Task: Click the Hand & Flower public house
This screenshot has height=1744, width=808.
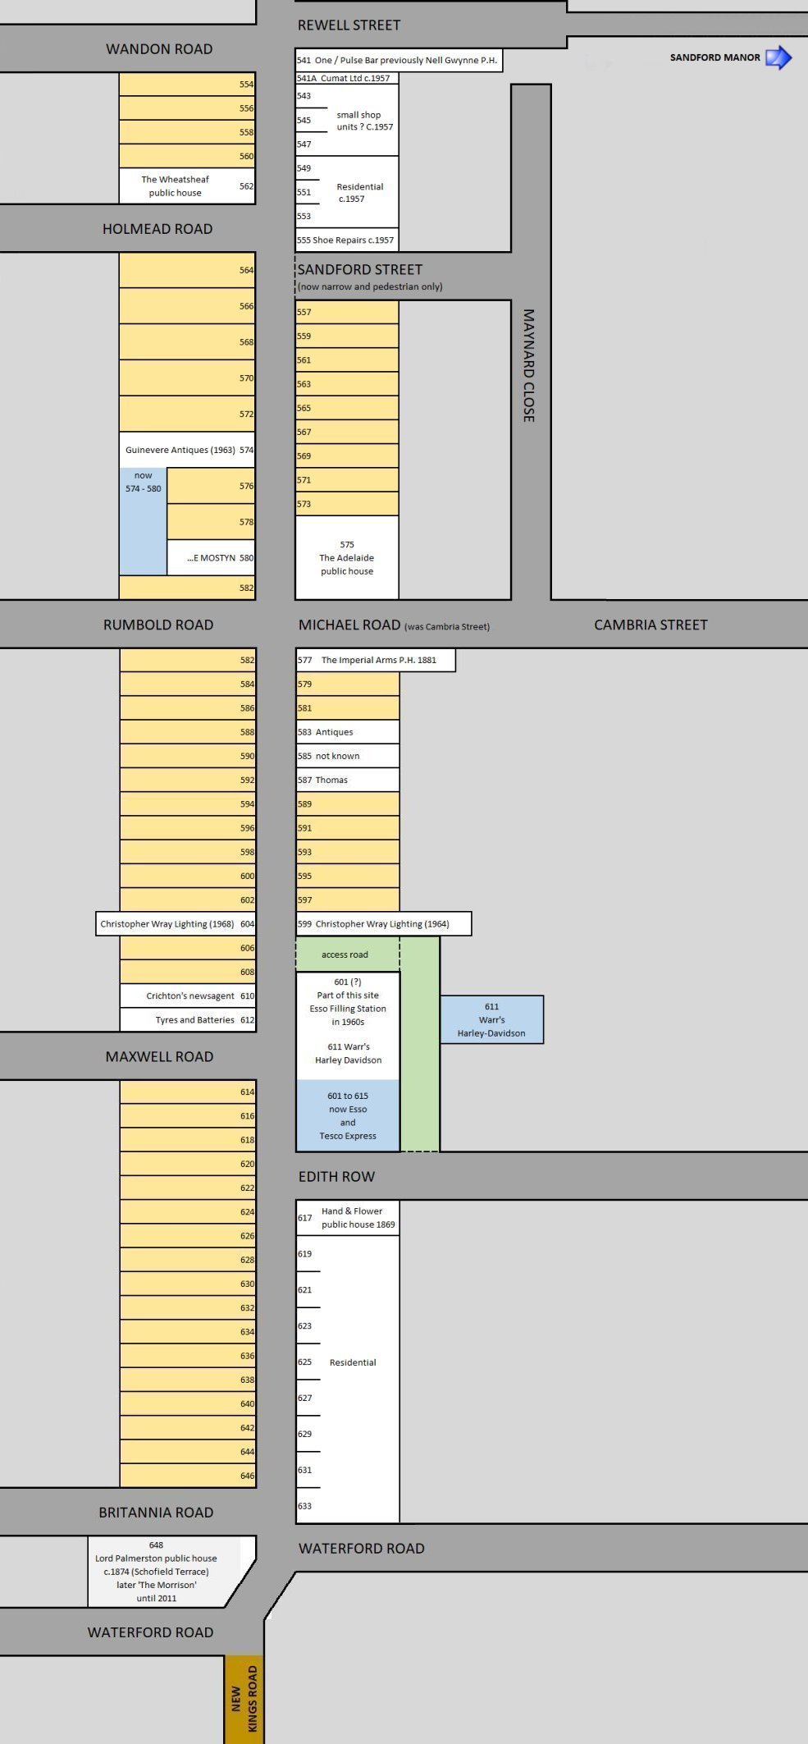Action: (x=348, y=1217)
